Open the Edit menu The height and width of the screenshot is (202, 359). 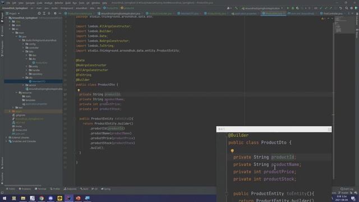pos(14,3)
